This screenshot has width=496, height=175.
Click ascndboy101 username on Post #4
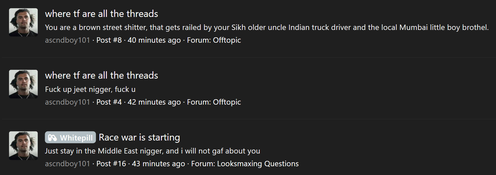(x=67, y=102)
